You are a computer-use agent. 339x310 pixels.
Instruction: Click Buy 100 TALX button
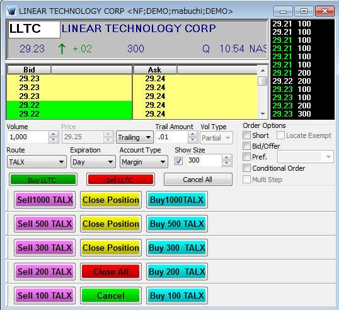coord(177,296)
